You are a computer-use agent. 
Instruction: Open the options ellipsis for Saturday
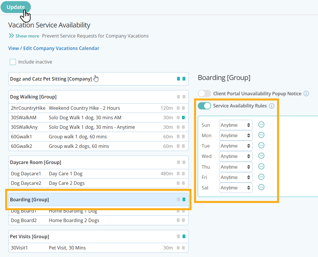tap(261, 187)
